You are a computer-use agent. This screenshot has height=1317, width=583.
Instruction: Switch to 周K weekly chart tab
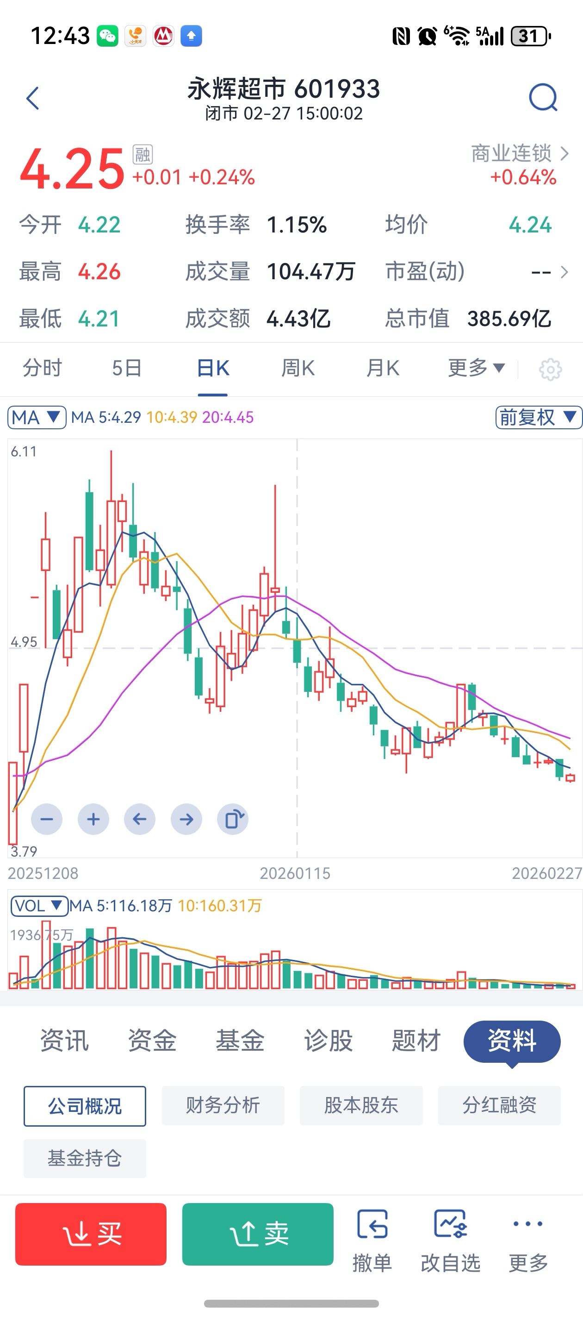point(298,368)
